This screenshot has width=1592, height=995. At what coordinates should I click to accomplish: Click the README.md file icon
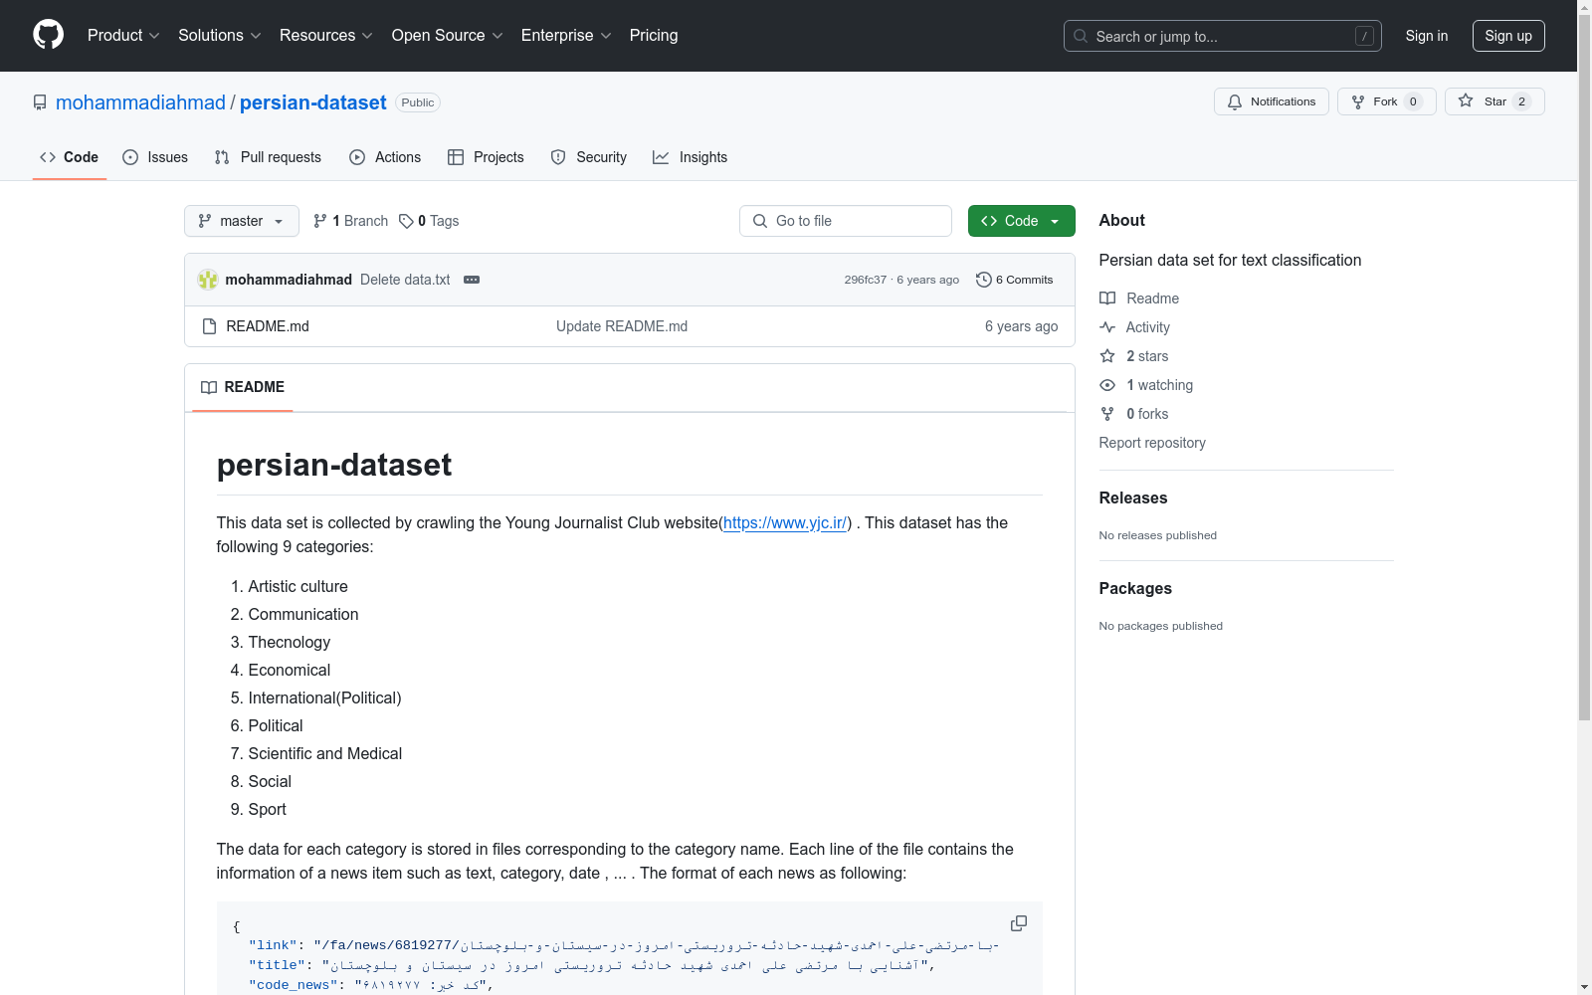tap(209, 326)
